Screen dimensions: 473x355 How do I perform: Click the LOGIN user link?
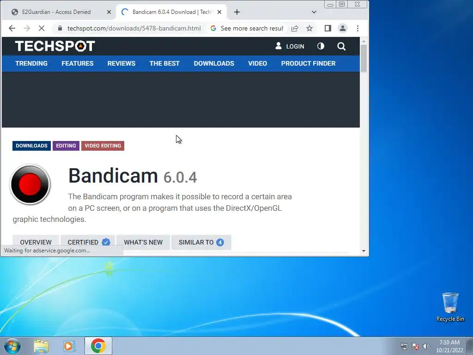[x=290, y=46]
